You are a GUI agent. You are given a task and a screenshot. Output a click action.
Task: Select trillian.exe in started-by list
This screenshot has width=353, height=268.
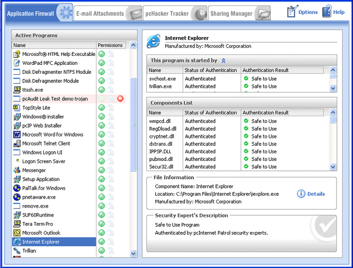pos(160,87)
